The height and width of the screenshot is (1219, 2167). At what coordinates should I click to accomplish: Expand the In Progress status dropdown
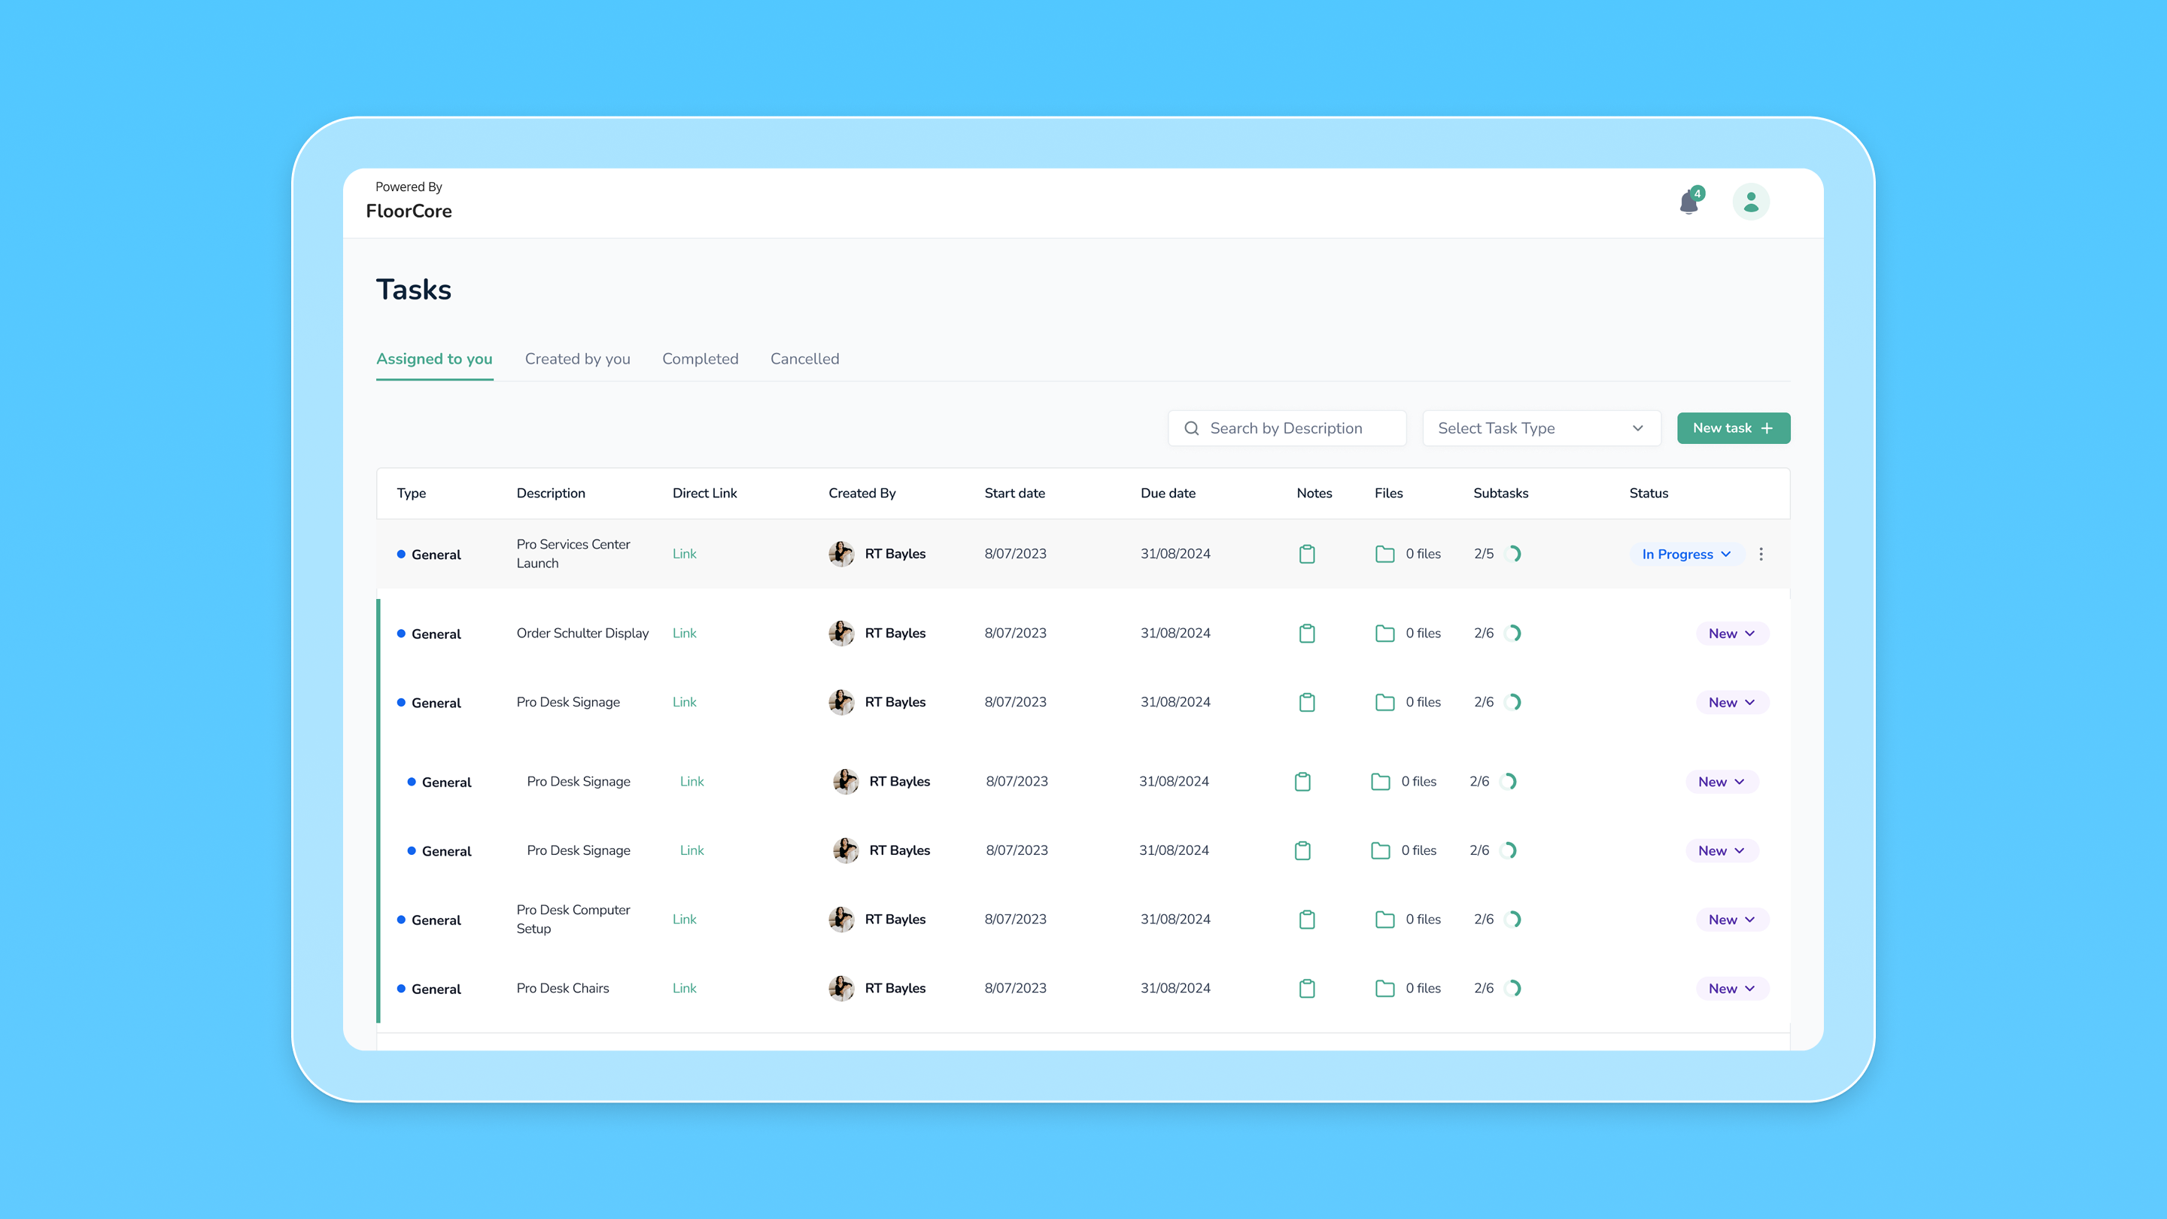pyautogui.click(x=1685, y=554)
